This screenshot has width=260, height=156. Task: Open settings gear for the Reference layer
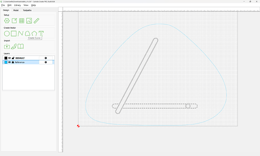click(x=46, y=62)
